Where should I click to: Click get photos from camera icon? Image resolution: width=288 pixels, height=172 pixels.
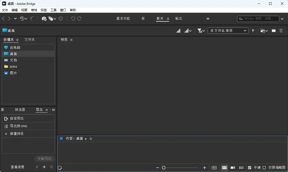(x=44, y=19)
